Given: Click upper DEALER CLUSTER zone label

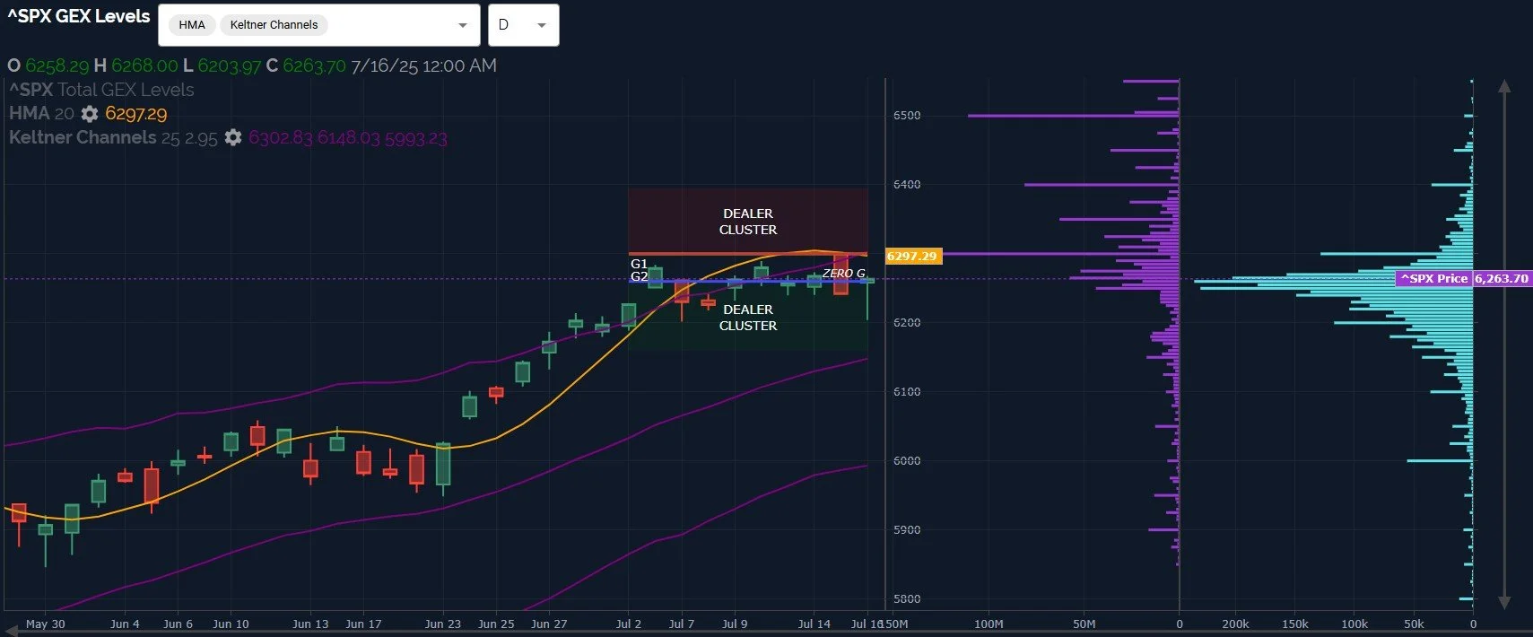Looking at the screenshot, I should point(748,222).
